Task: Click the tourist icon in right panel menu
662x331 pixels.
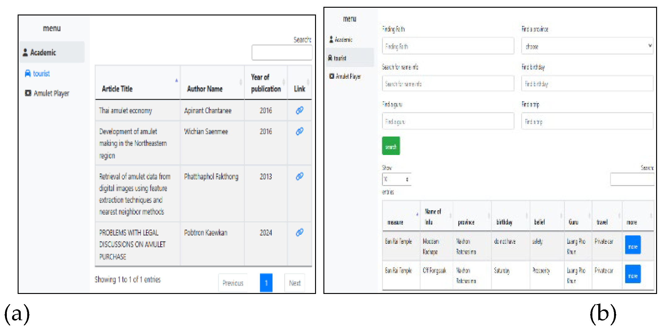Action: coord(330,58)
